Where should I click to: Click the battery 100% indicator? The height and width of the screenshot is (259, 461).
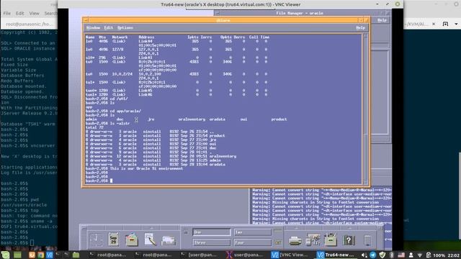[436, 255]
